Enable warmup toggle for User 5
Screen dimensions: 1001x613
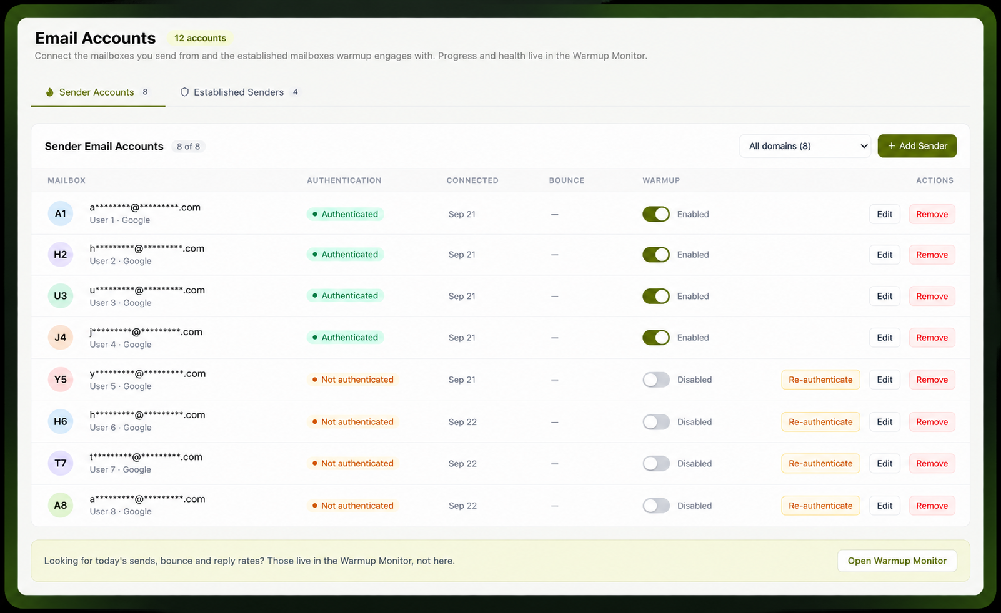pos(656,380)
